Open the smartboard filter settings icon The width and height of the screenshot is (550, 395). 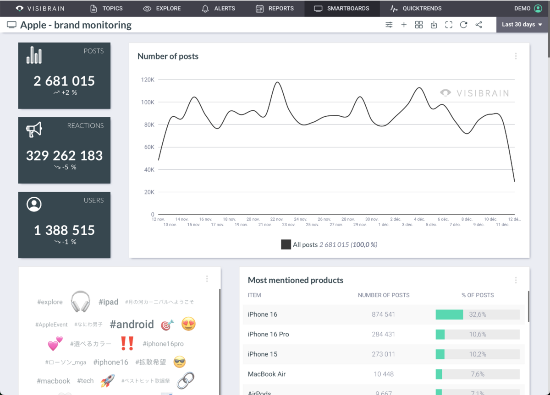point(389,25)
